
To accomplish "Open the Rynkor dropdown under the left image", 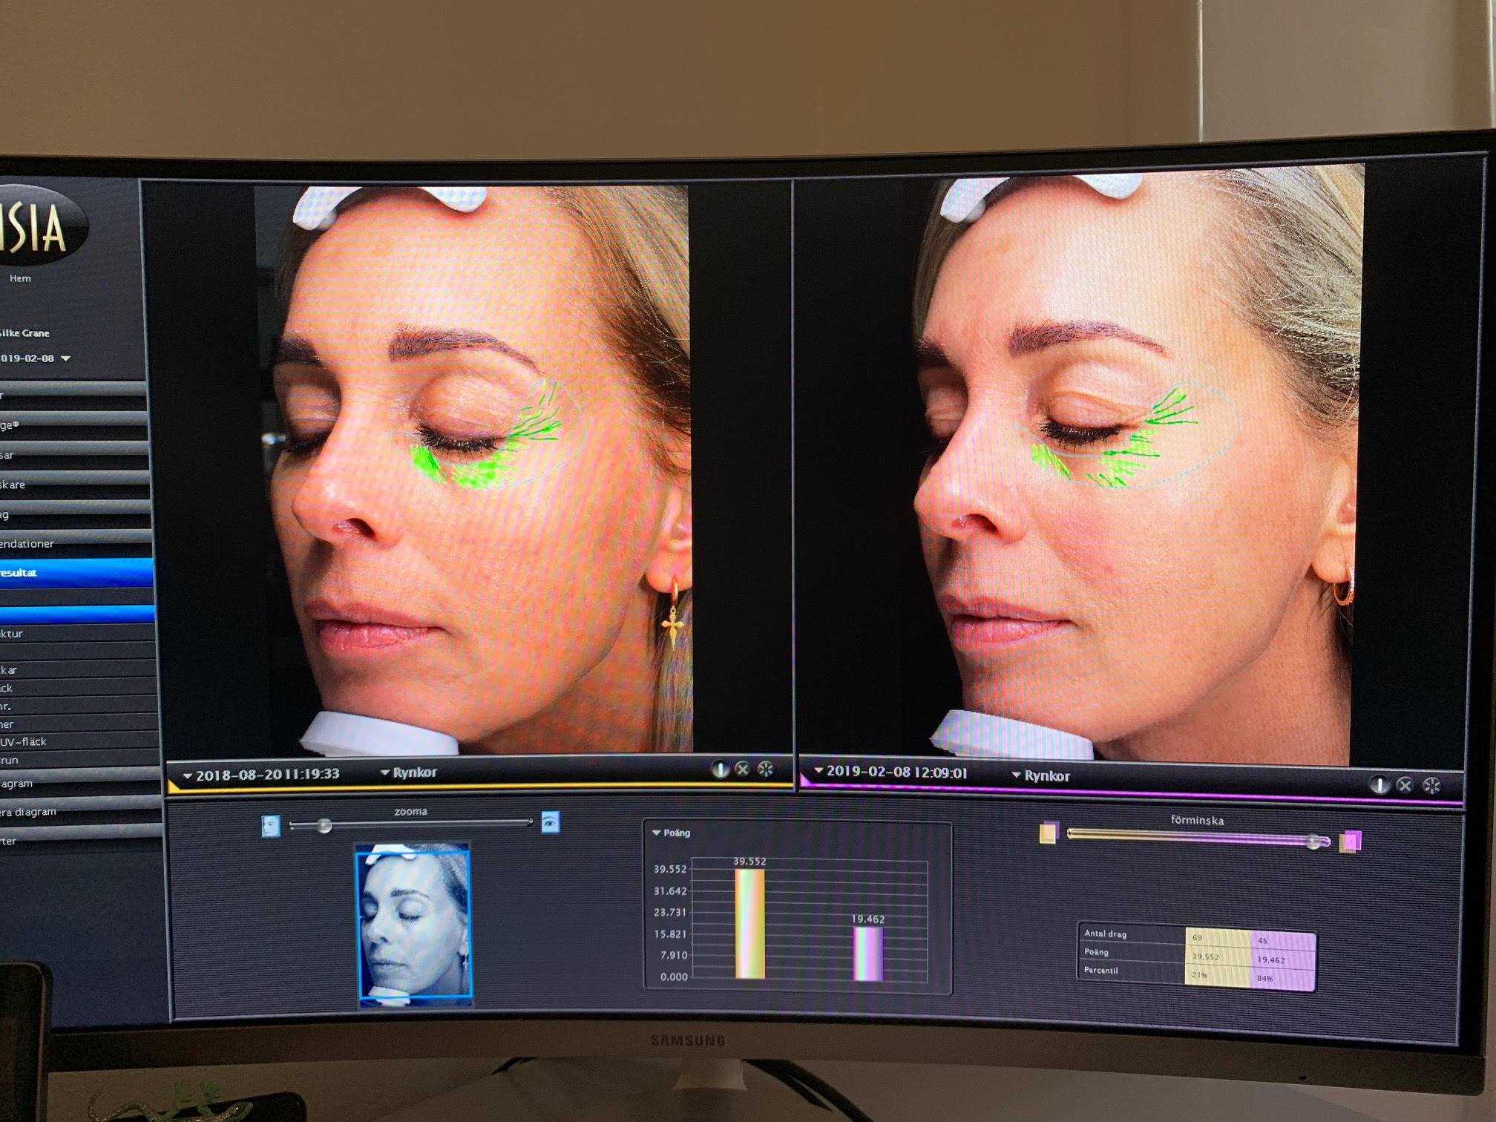I will [412, 772].
